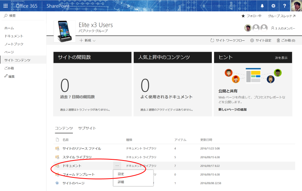Click the first member avatar photo
Screen dimensions: 302x191
(x=248, y=28)
